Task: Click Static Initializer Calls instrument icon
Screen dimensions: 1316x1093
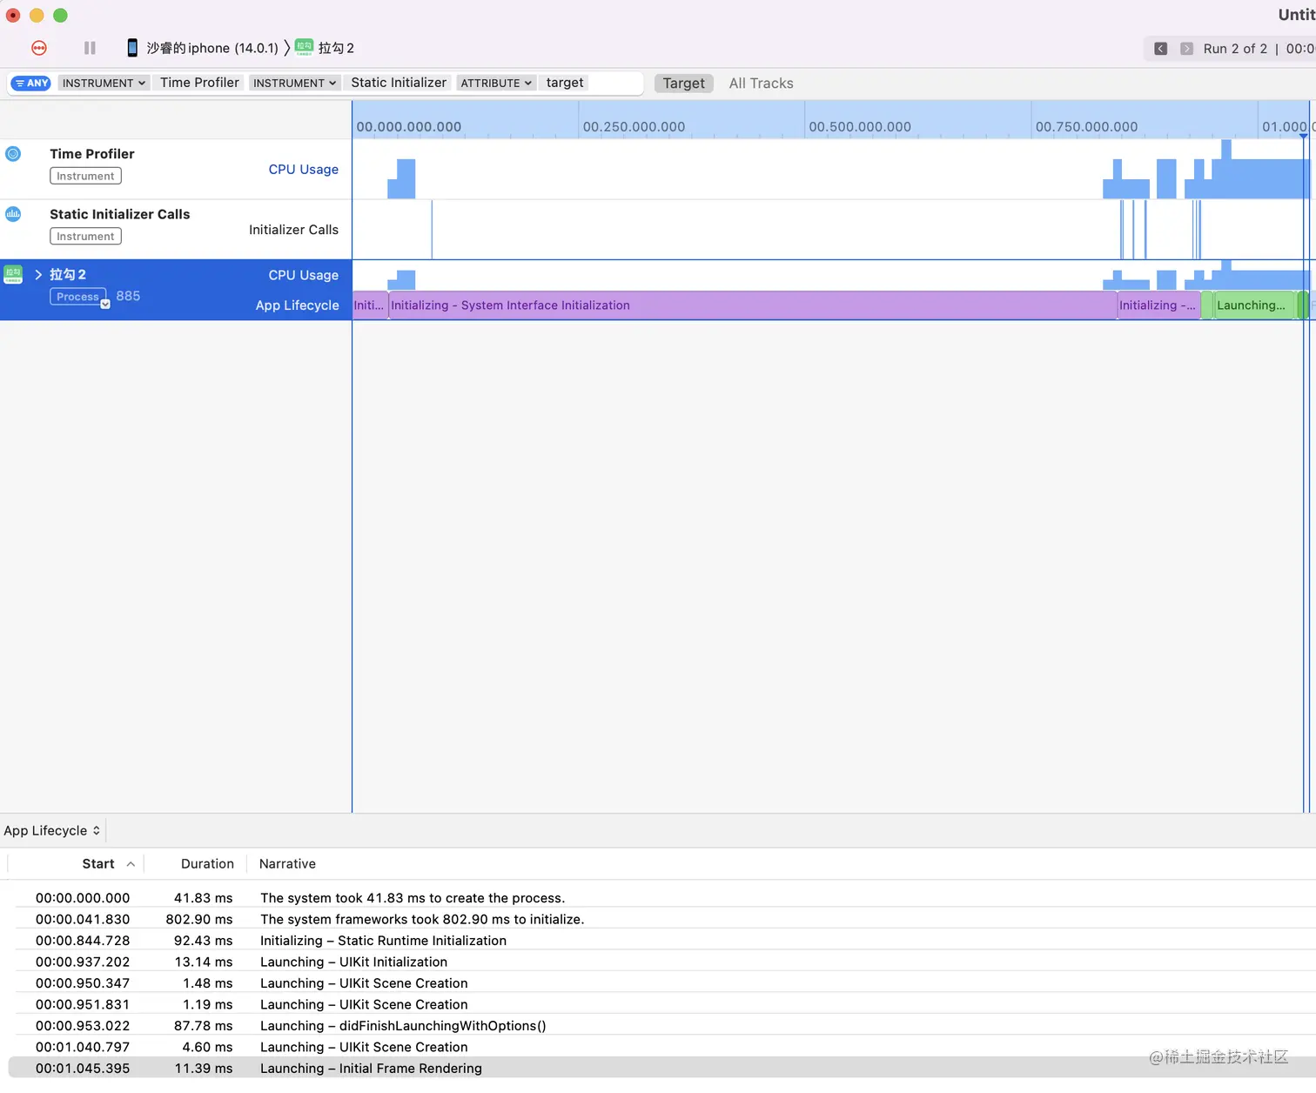Action: coord(13,214)
